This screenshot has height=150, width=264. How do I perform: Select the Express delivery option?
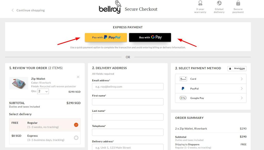click(76, 138)
